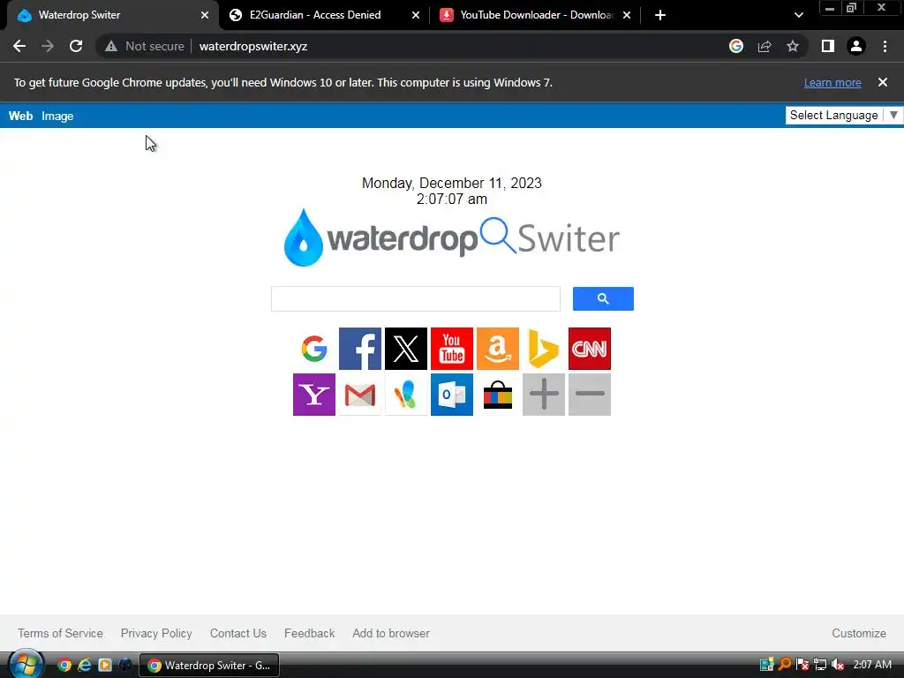Open the Gmail shortcut tile

click(x=360, y=395)
